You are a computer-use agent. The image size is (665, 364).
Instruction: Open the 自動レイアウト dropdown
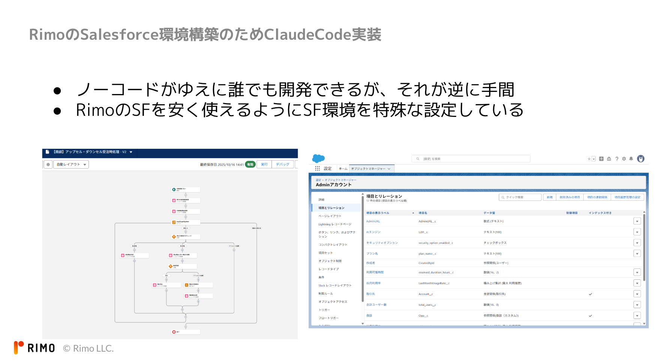[72, 165]
